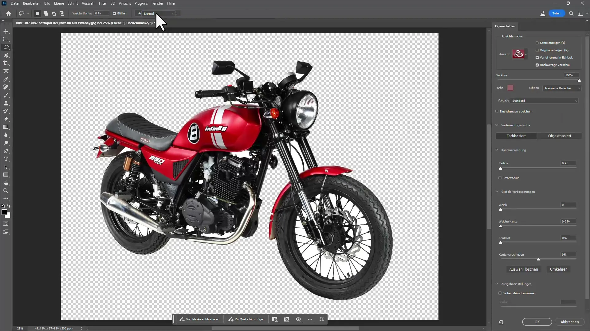The width and height of the screenshot is (590, 331).
Task: Select the Type tool
Action: [x=6, y=159]
